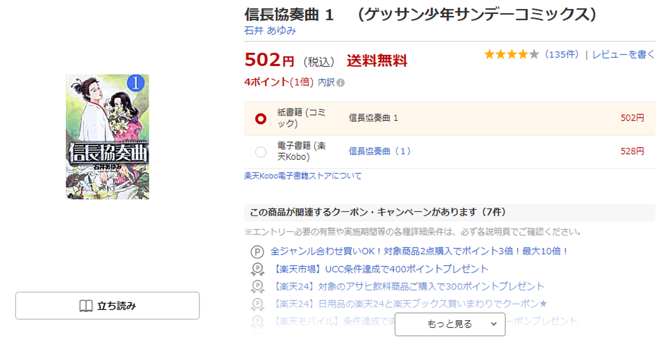
Task: Click the info icon next to 内訳
Action: pos(341,83)
